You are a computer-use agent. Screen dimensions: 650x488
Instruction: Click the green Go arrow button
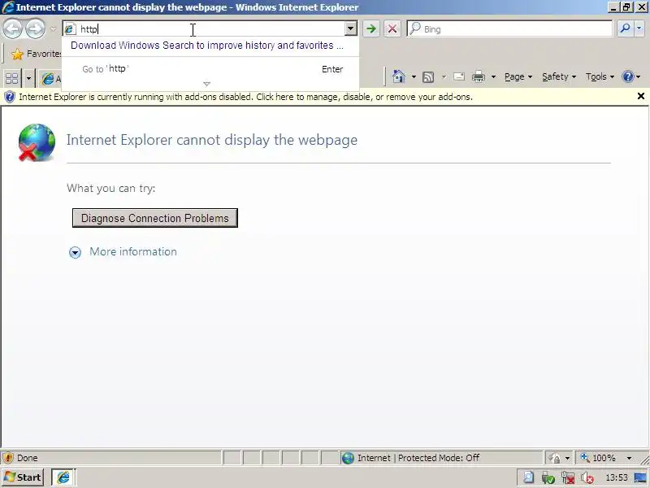click(x=371, y=29)
